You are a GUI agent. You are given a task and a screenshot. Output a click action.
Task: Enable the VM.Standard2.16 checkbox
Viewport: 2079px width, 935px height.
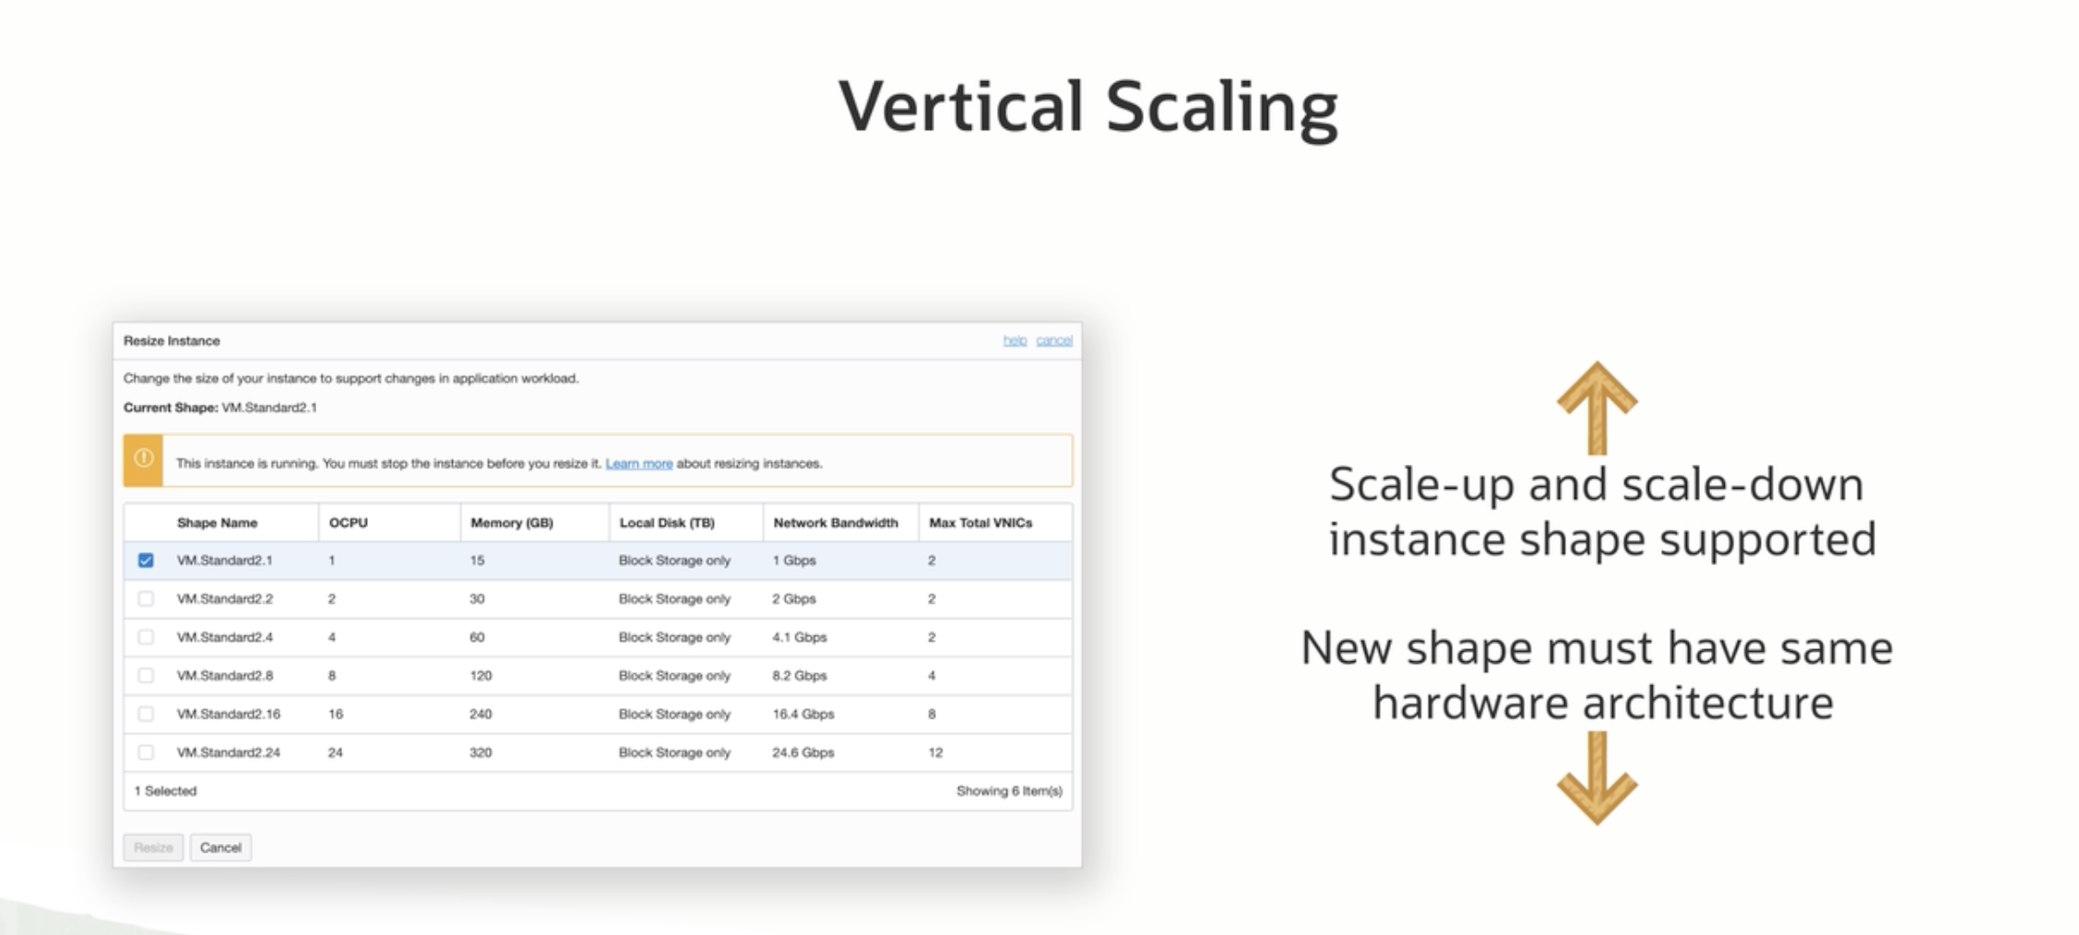pyautogui.click(x=146, y=714)
